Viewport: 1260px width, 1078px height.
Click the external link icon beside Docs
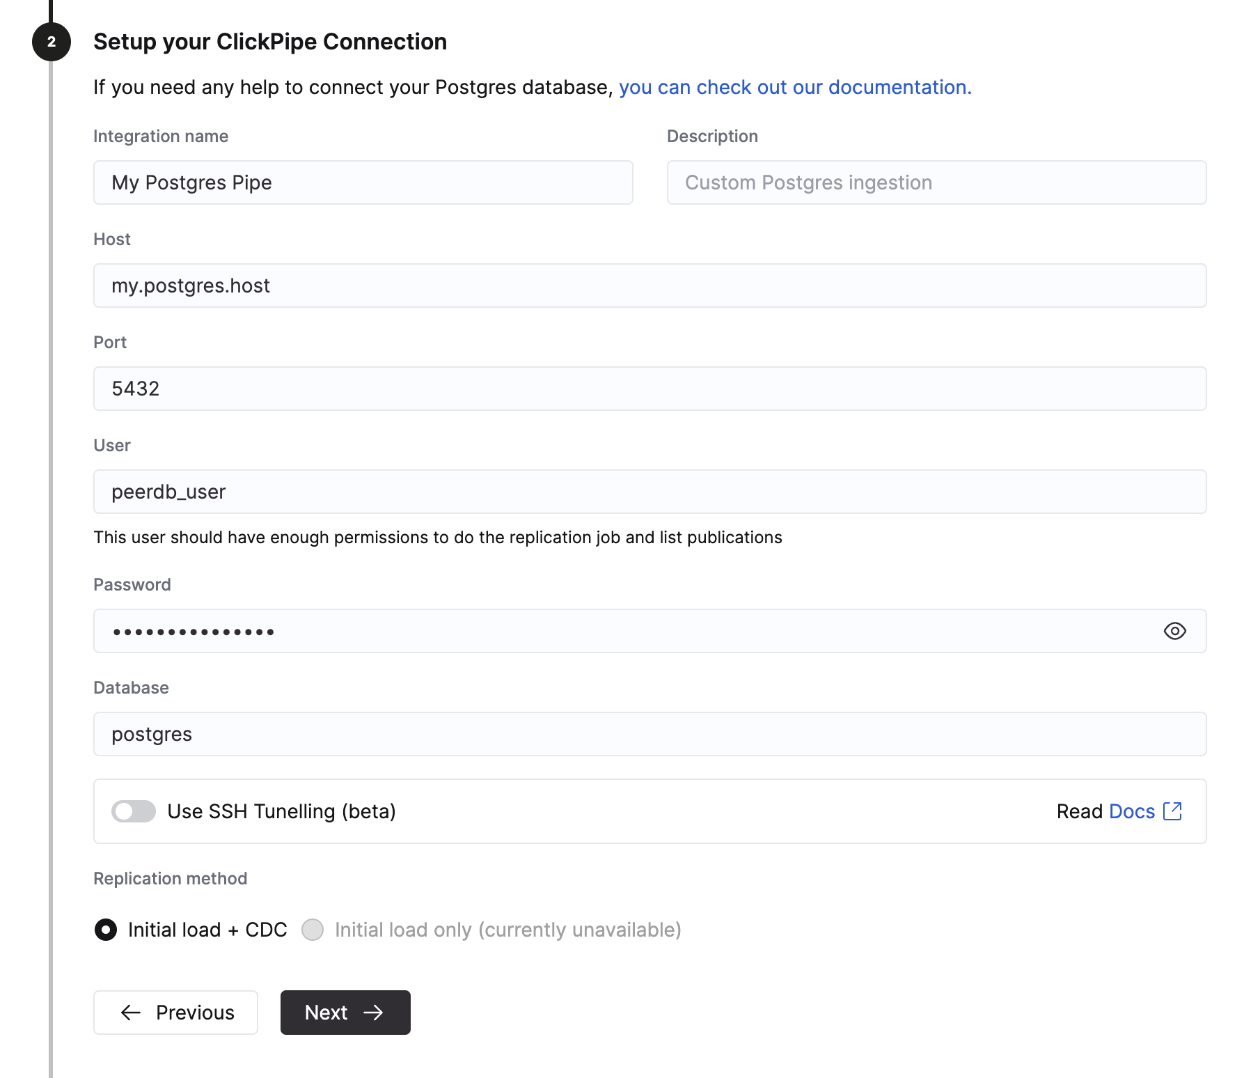pos(1172,811)
